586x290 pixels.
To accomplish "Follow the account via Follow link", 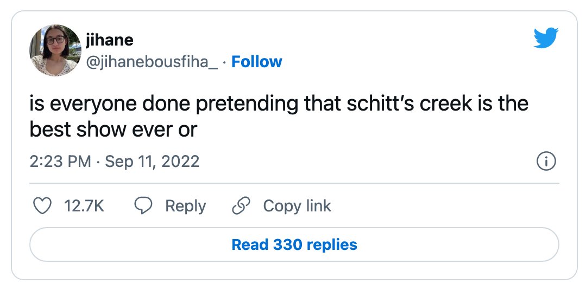I will click(x=257, y=62).
